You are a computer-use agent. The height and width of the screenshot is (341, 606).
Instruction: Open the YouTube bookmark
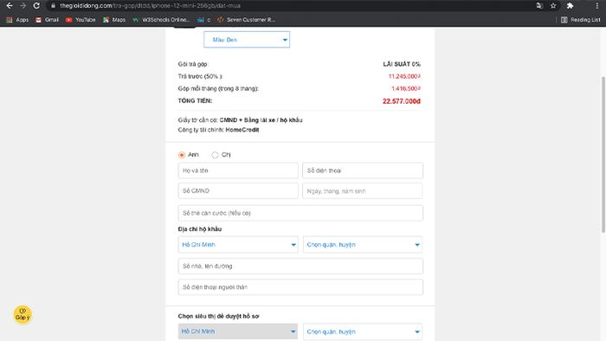[81, 20]
